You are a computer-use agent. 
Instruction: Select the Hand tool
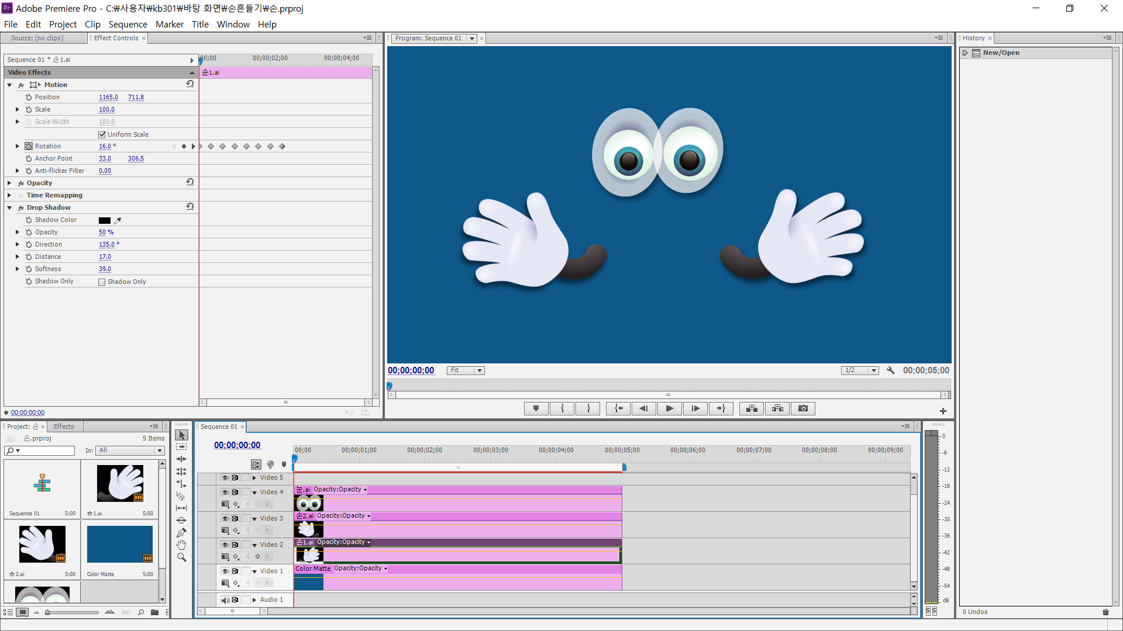(x=181, y=545)
